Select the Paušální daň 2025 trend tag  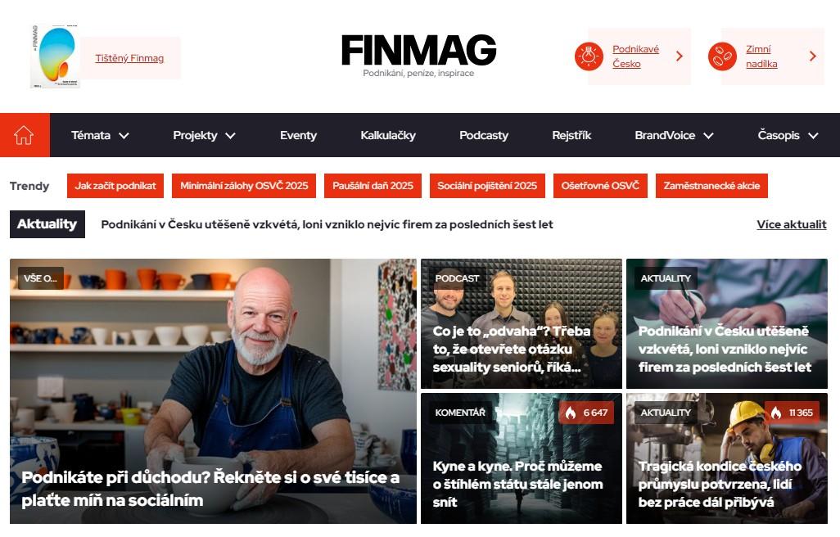(x=373, y=186)
